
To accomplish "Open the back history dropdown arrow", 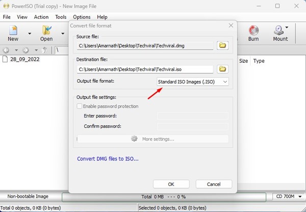I will coord(16,51).
